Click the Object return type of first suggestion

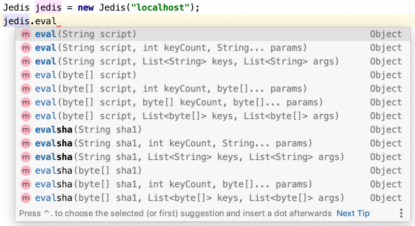[385, 34]
